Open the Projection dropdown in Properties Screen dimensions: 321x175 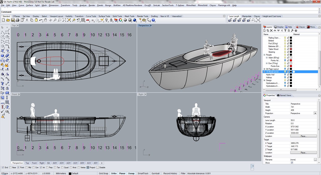(315, 113)
